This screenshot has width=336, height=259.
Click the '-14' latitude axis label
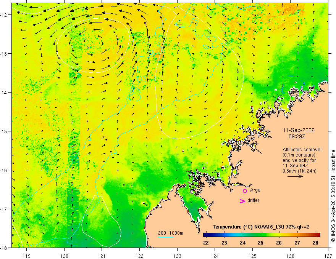point(4,93)
